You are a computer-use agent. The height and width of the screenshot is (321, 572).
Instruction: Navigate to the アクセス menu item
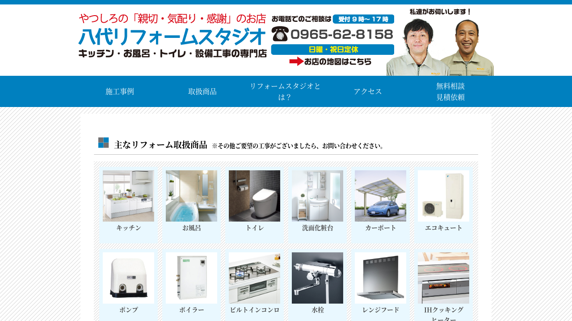point(368,91)
